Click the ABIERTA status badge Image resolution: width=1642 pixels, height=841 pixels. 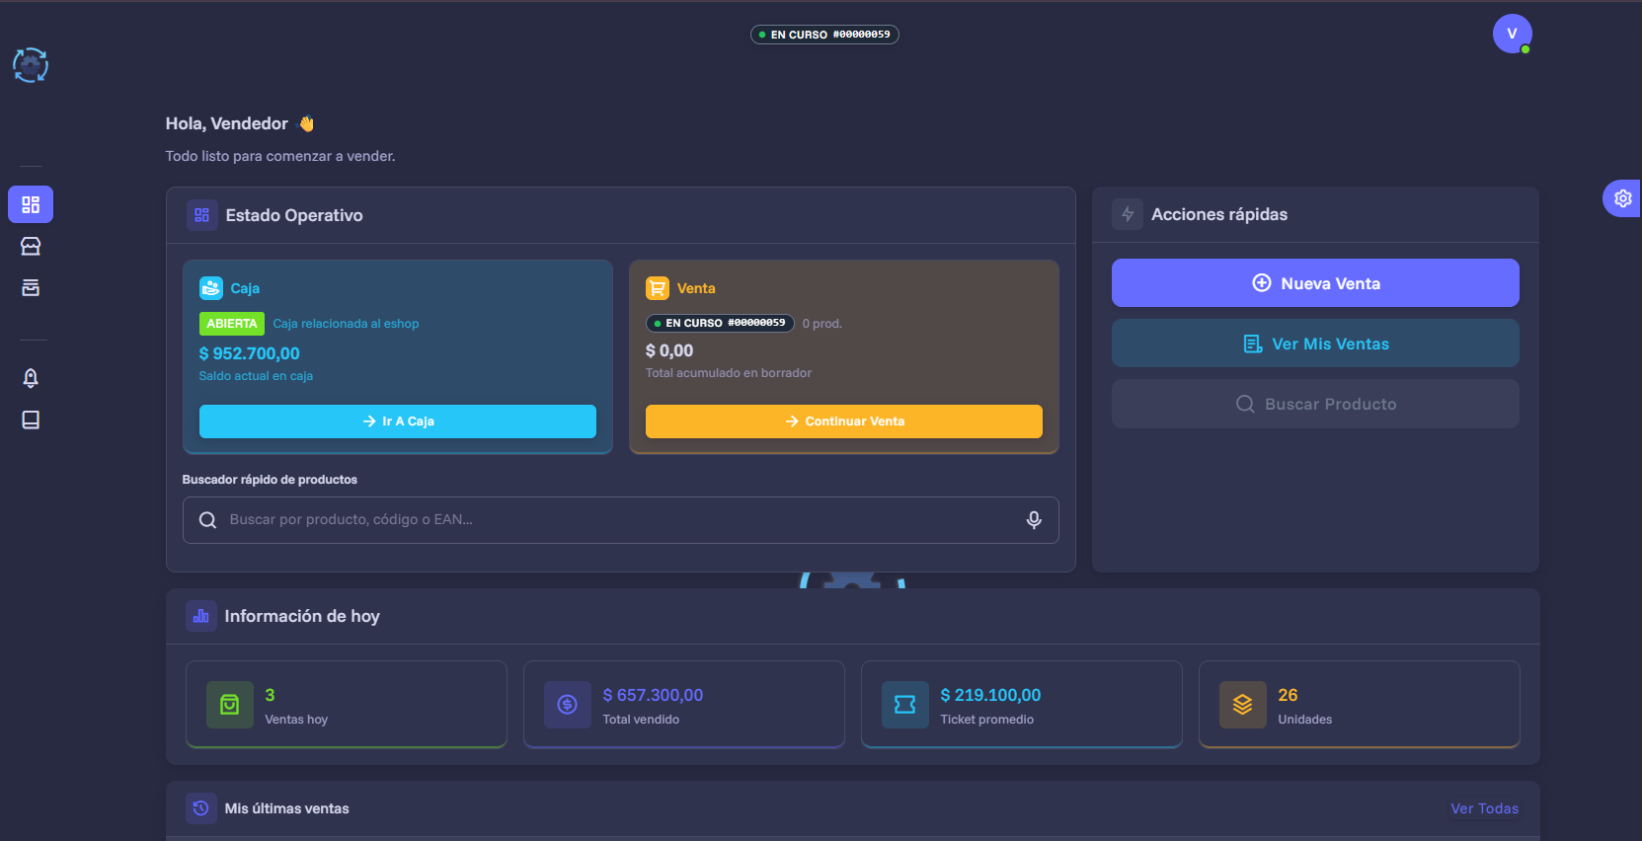tap(232, 324)
